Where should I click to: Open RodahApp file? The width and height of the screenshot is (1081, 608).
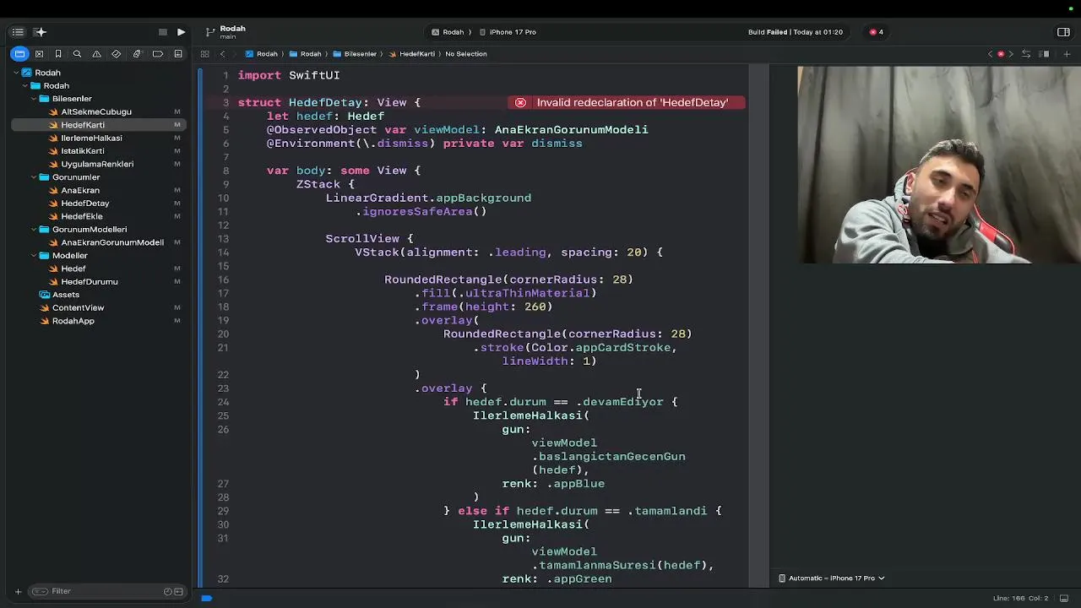[73, 321]
